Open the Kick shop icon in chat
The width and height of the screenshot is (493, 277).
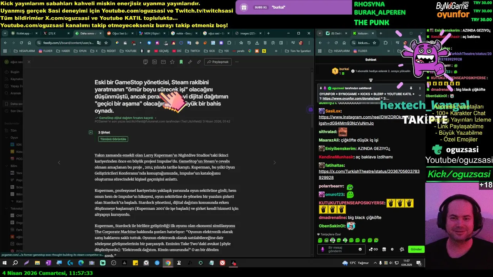[x=384, y=249]
